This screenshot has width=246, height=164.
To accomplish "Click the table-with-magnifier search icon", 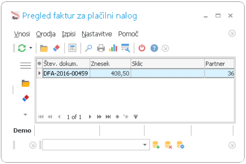I will pos(125,48).
